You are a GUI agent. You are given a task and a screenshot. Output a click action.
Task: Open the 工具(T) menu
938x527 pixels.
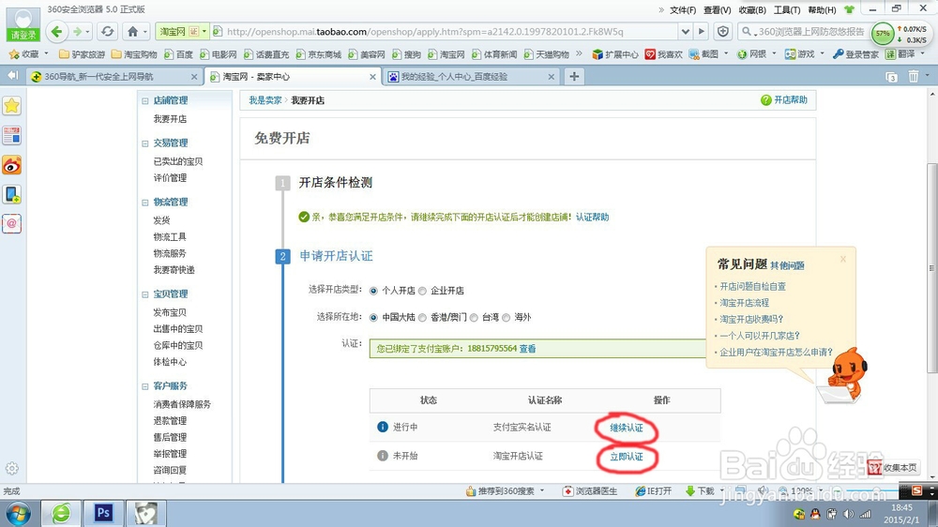click(787, 9)
